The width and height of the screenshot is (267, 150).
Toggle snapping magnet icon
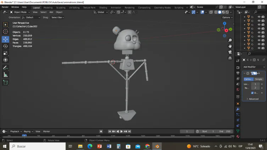coord(118,12)
